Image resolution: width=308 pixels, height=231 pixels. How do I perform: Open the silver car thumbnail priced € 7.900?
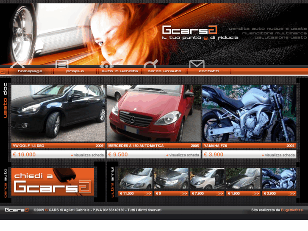pos(207,178)
